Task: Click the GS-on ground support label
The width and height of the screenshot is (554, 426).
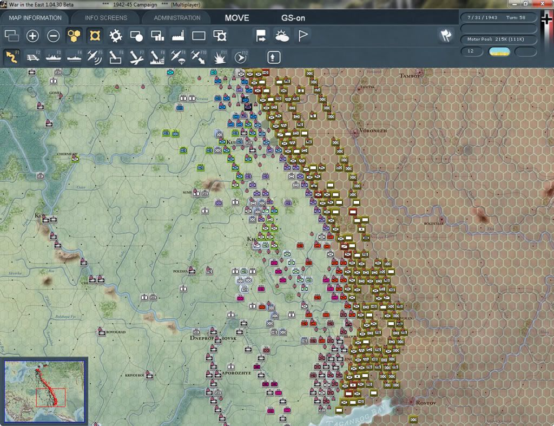Action: [293, 18]
